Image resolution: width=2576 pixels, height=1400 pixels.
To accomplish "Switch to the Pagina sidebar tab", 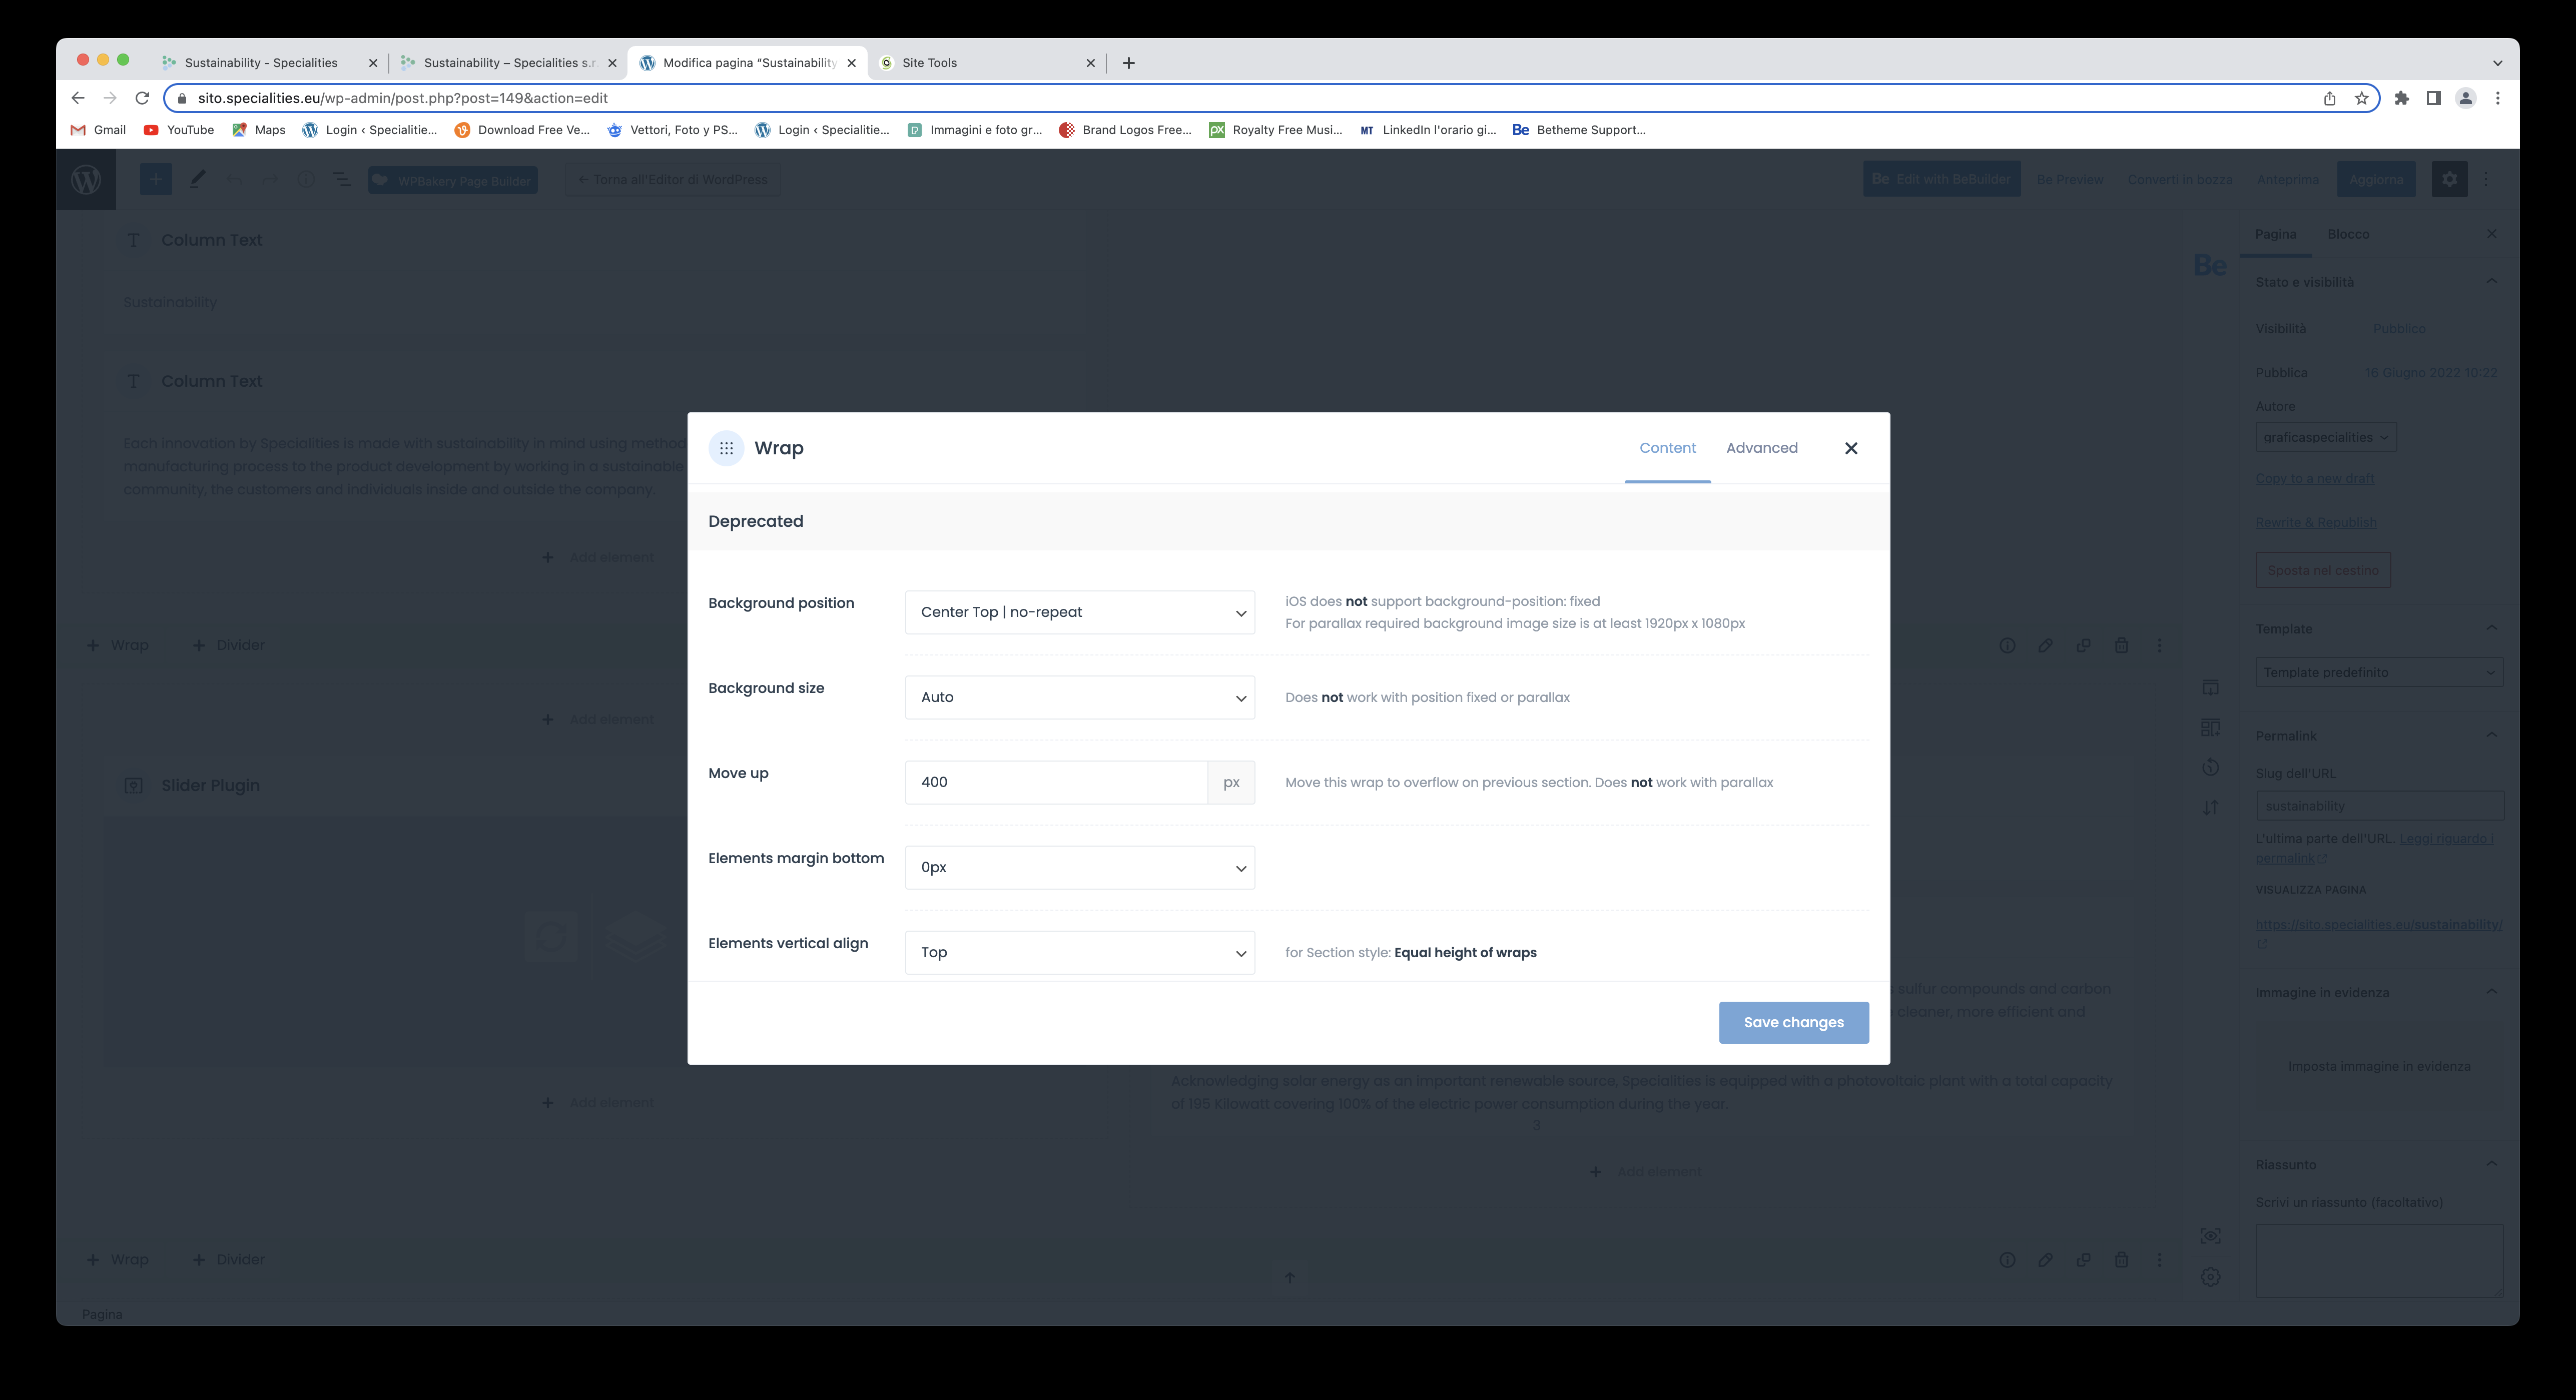I will [2275, 234].
